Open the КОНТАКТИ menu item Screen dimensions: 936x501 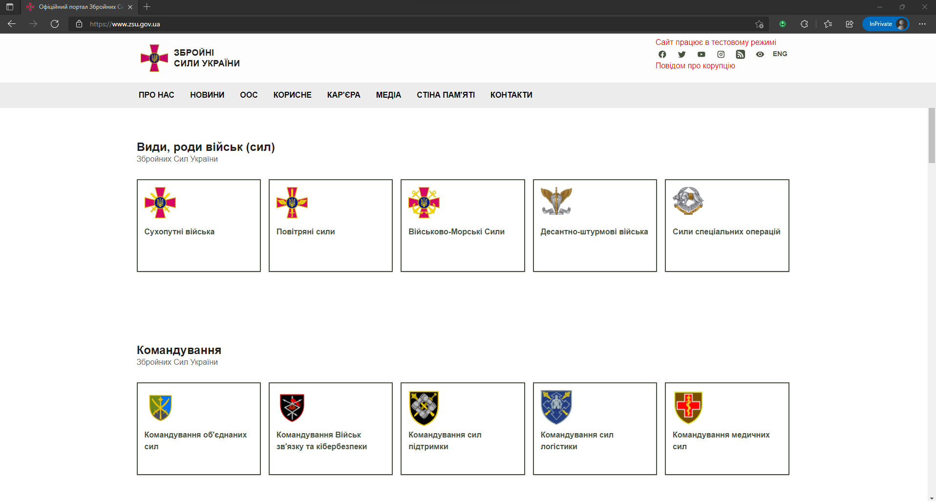[511, 95]
